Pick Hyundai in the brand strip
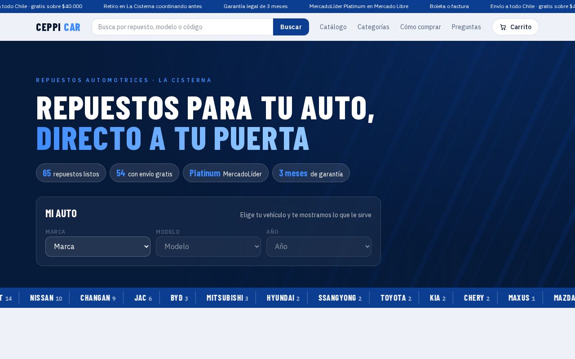 pos(283,298)
